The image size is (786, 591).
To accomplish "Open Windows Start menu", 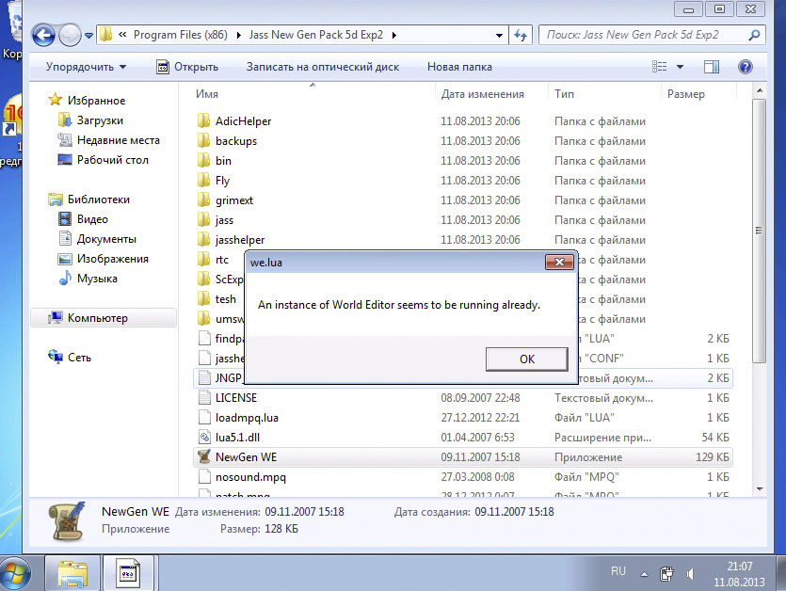I will pos(15,573).
